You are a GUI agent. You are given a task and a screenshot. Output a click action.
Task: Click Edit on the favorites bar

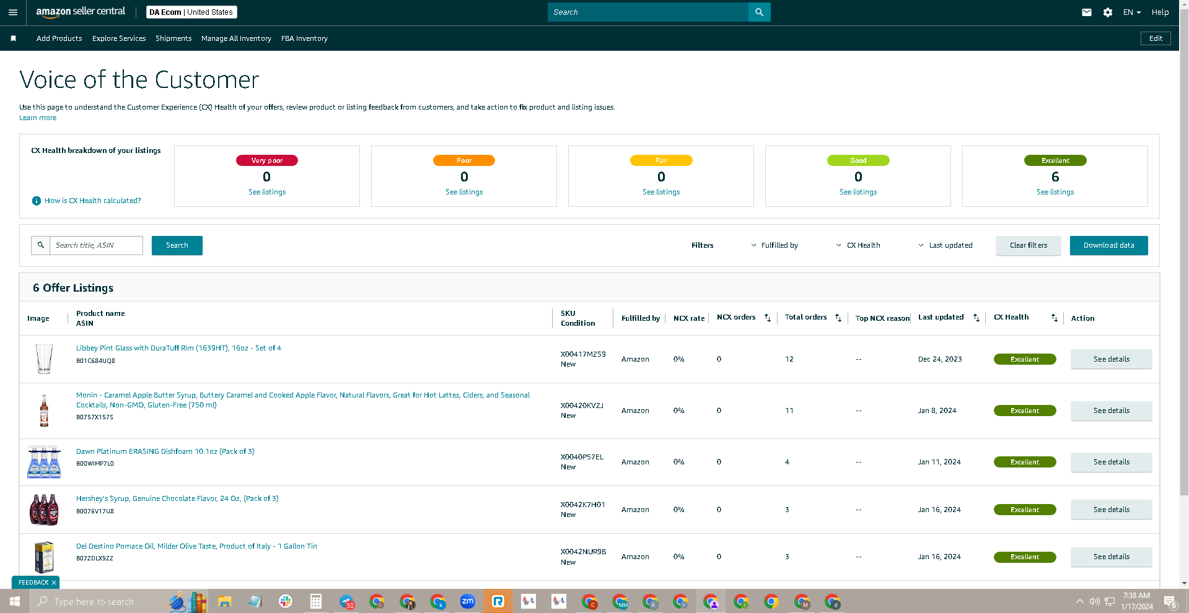(1156, 38)
